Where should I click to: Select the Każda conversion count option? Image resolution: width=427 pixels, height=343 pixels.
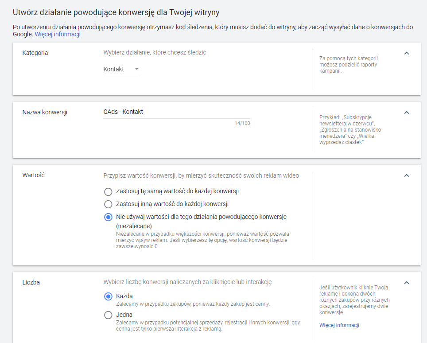coord(108,296)
